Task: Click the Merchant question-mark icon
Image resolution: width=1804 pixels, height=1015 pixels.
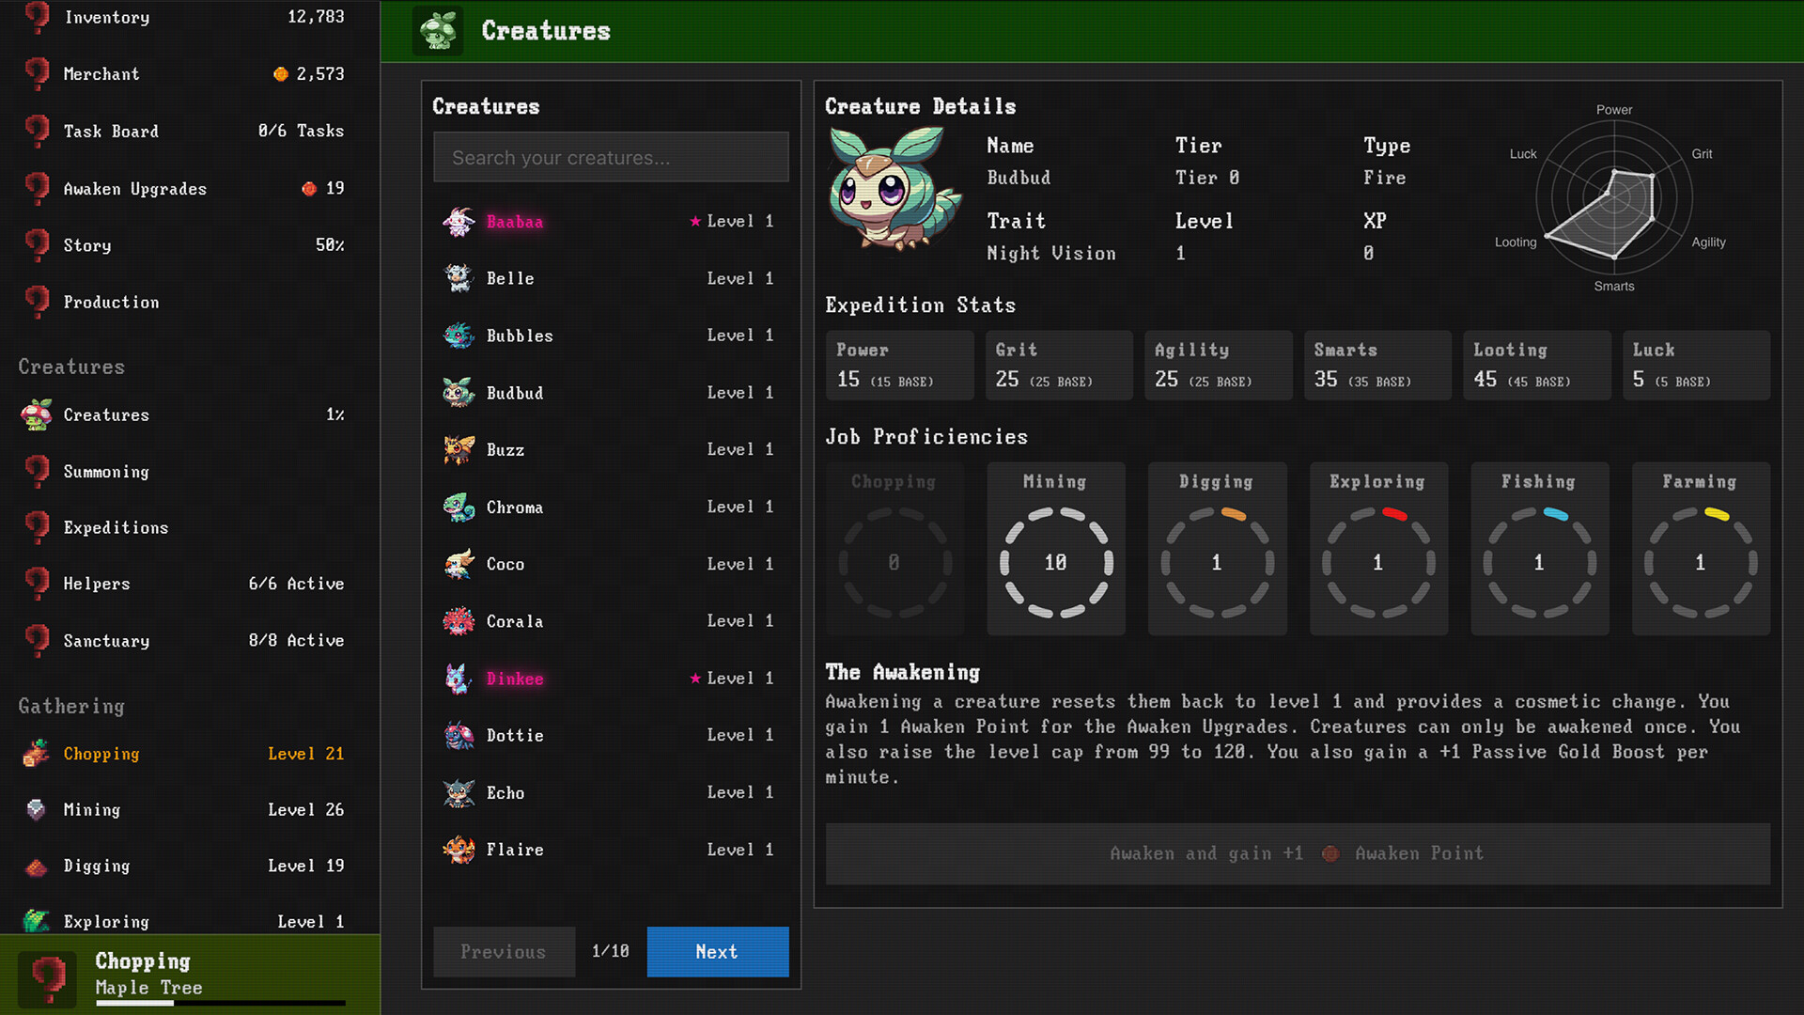Action: click(x=36, y=74)
